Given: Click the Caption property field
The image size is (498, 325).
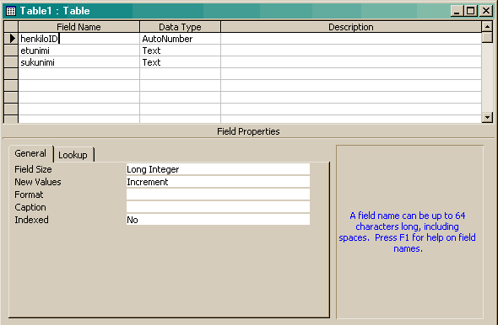Looking at the screenshot, I should point(218,207).
